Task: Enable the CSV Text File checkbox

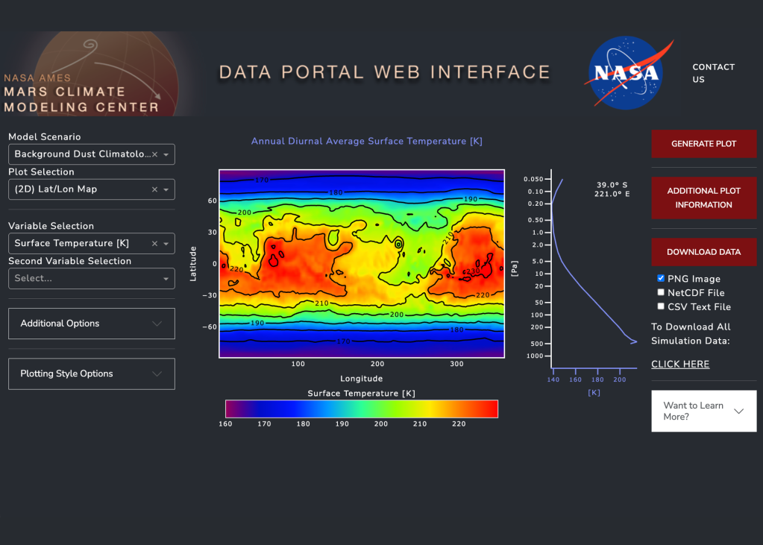Action: tap(661, 306)
